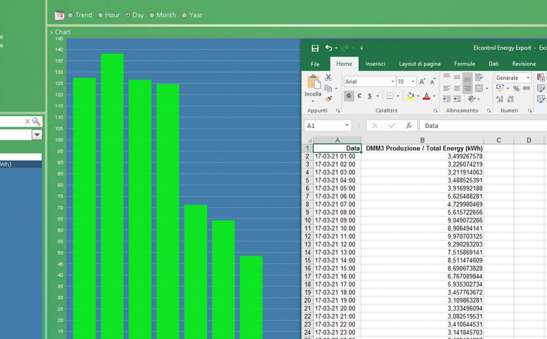The width and height of the screenshot is (547, 339).
Task: Open the Arial font name dropdown
Action: coord(393,82)
